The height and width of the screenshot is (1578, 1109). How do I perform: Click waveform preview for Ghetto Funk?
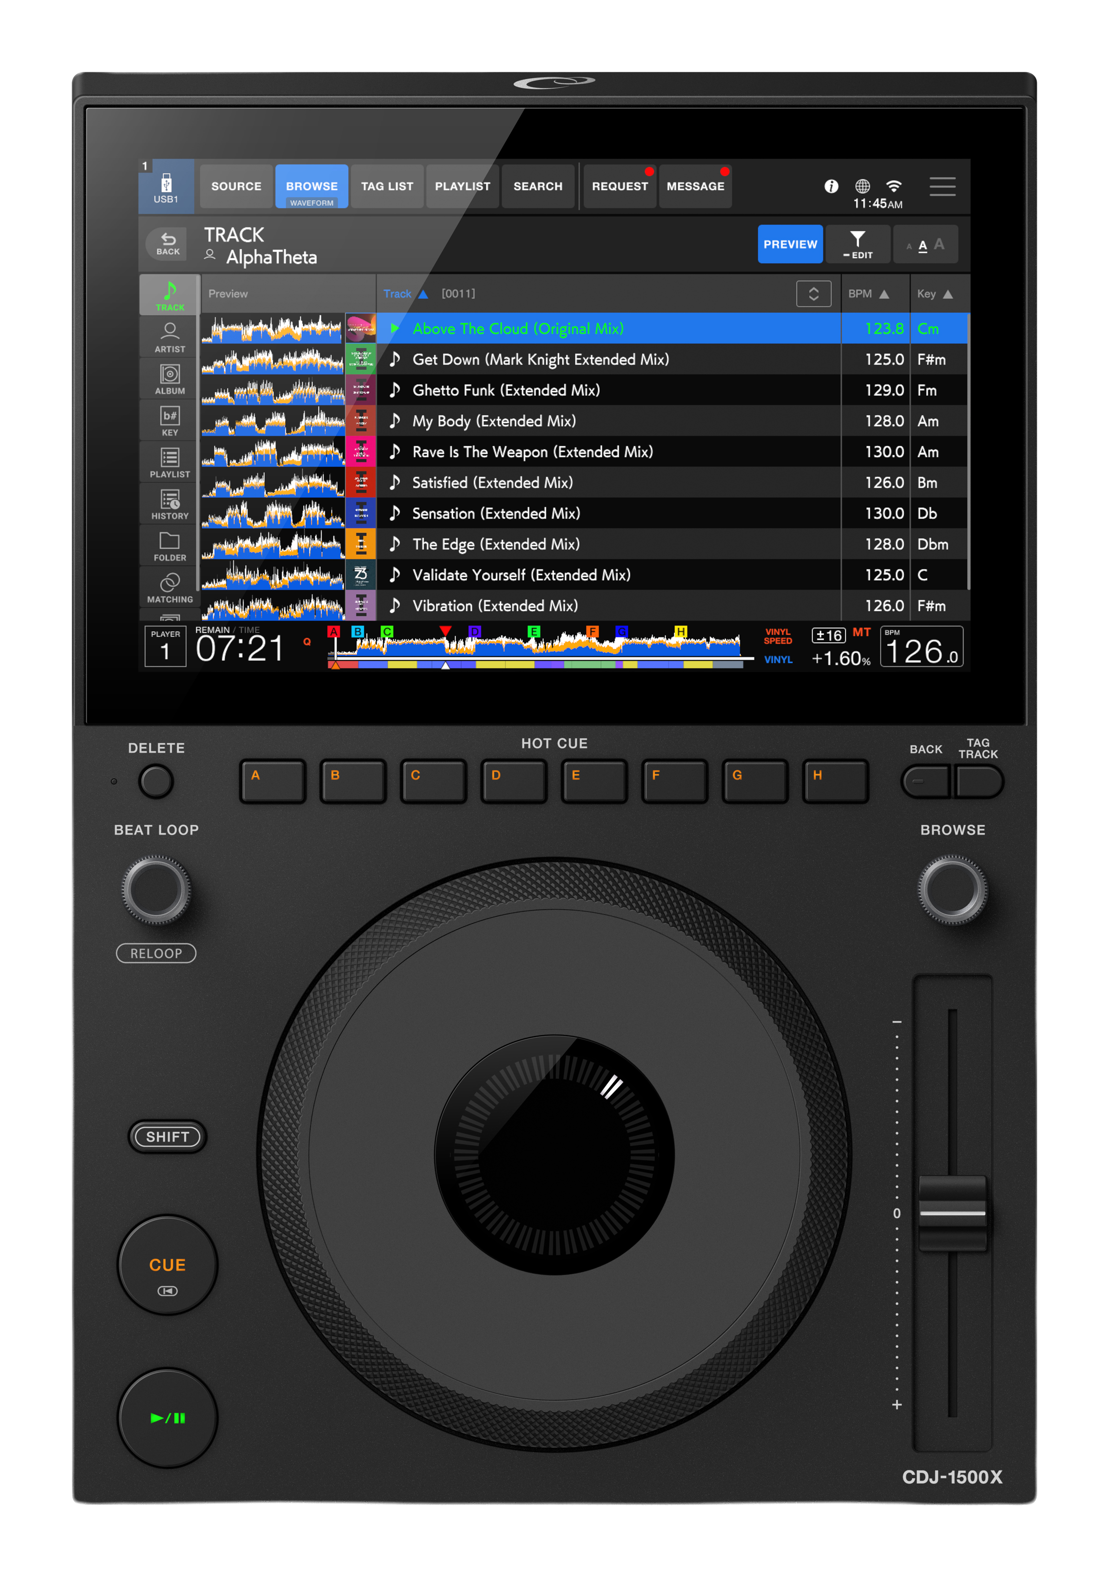click(272, 390)
